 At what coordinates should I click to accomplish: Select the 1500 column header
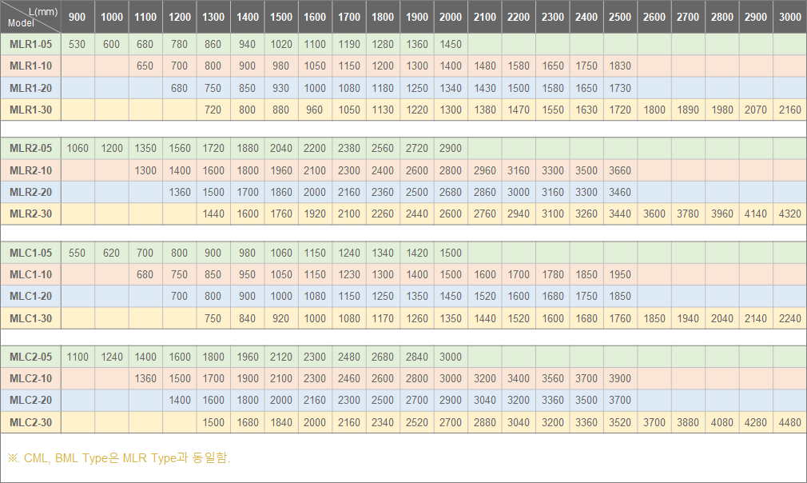(281, 17)
